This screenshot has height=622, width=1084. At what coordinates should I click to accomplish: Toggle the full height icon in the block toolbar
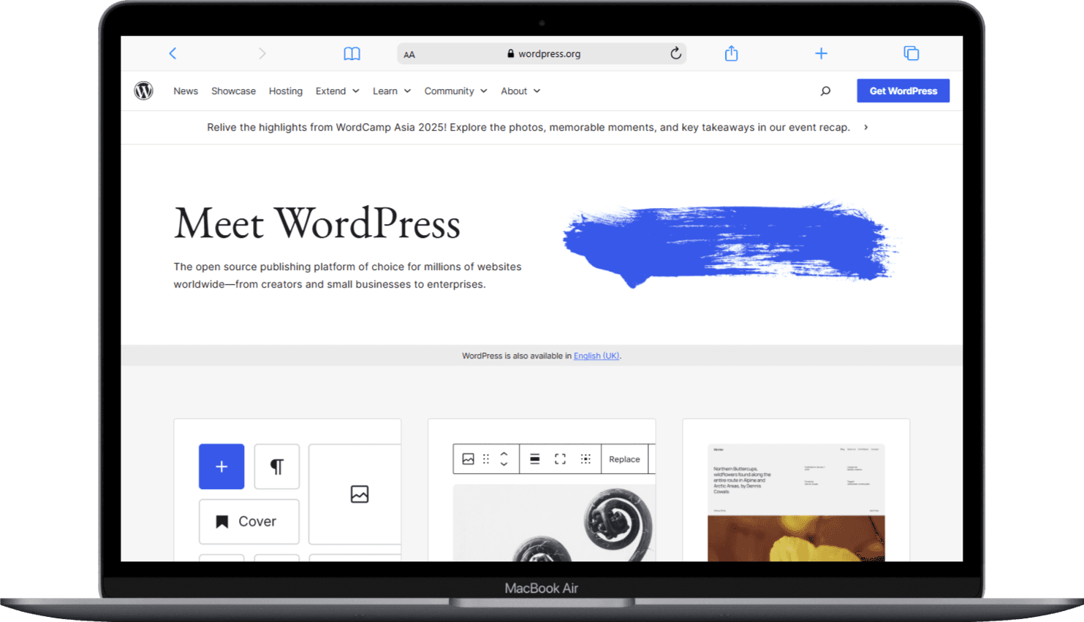(560, 459)
